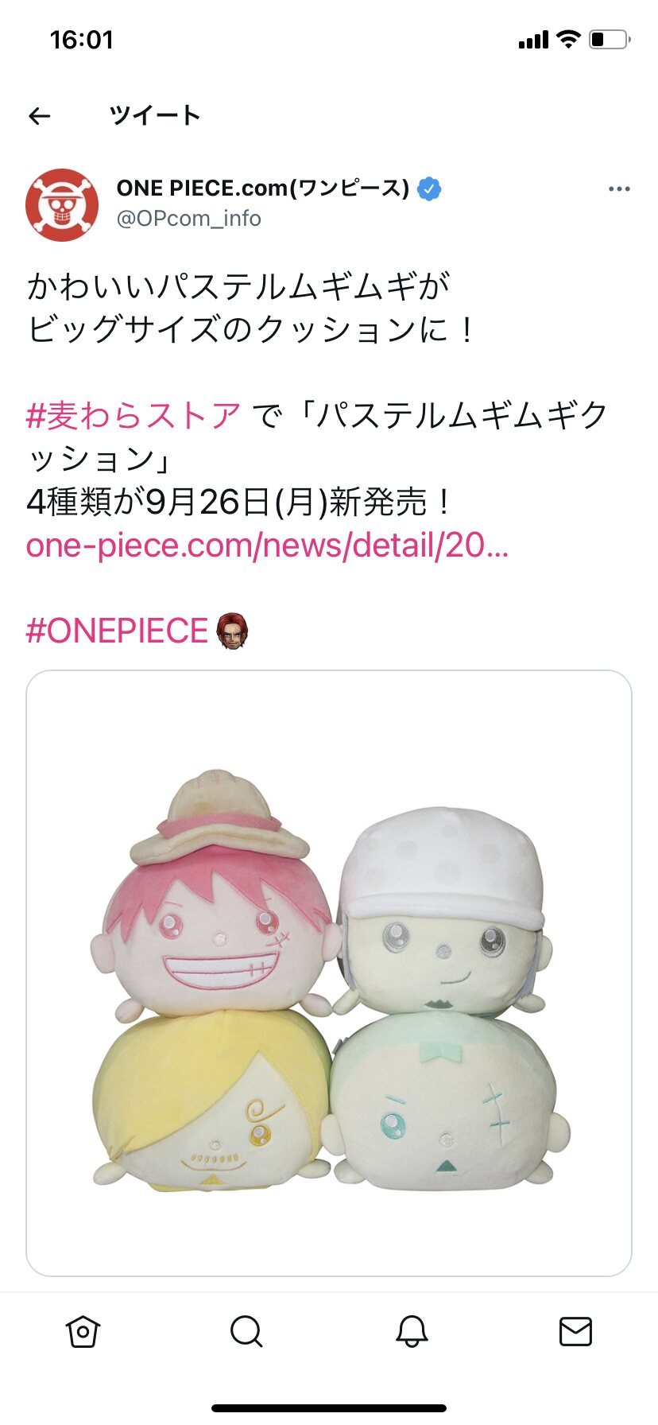Open the Notifications bell tab
The width and height of the screenshot is (658, 1425).
pos(412,1331)
